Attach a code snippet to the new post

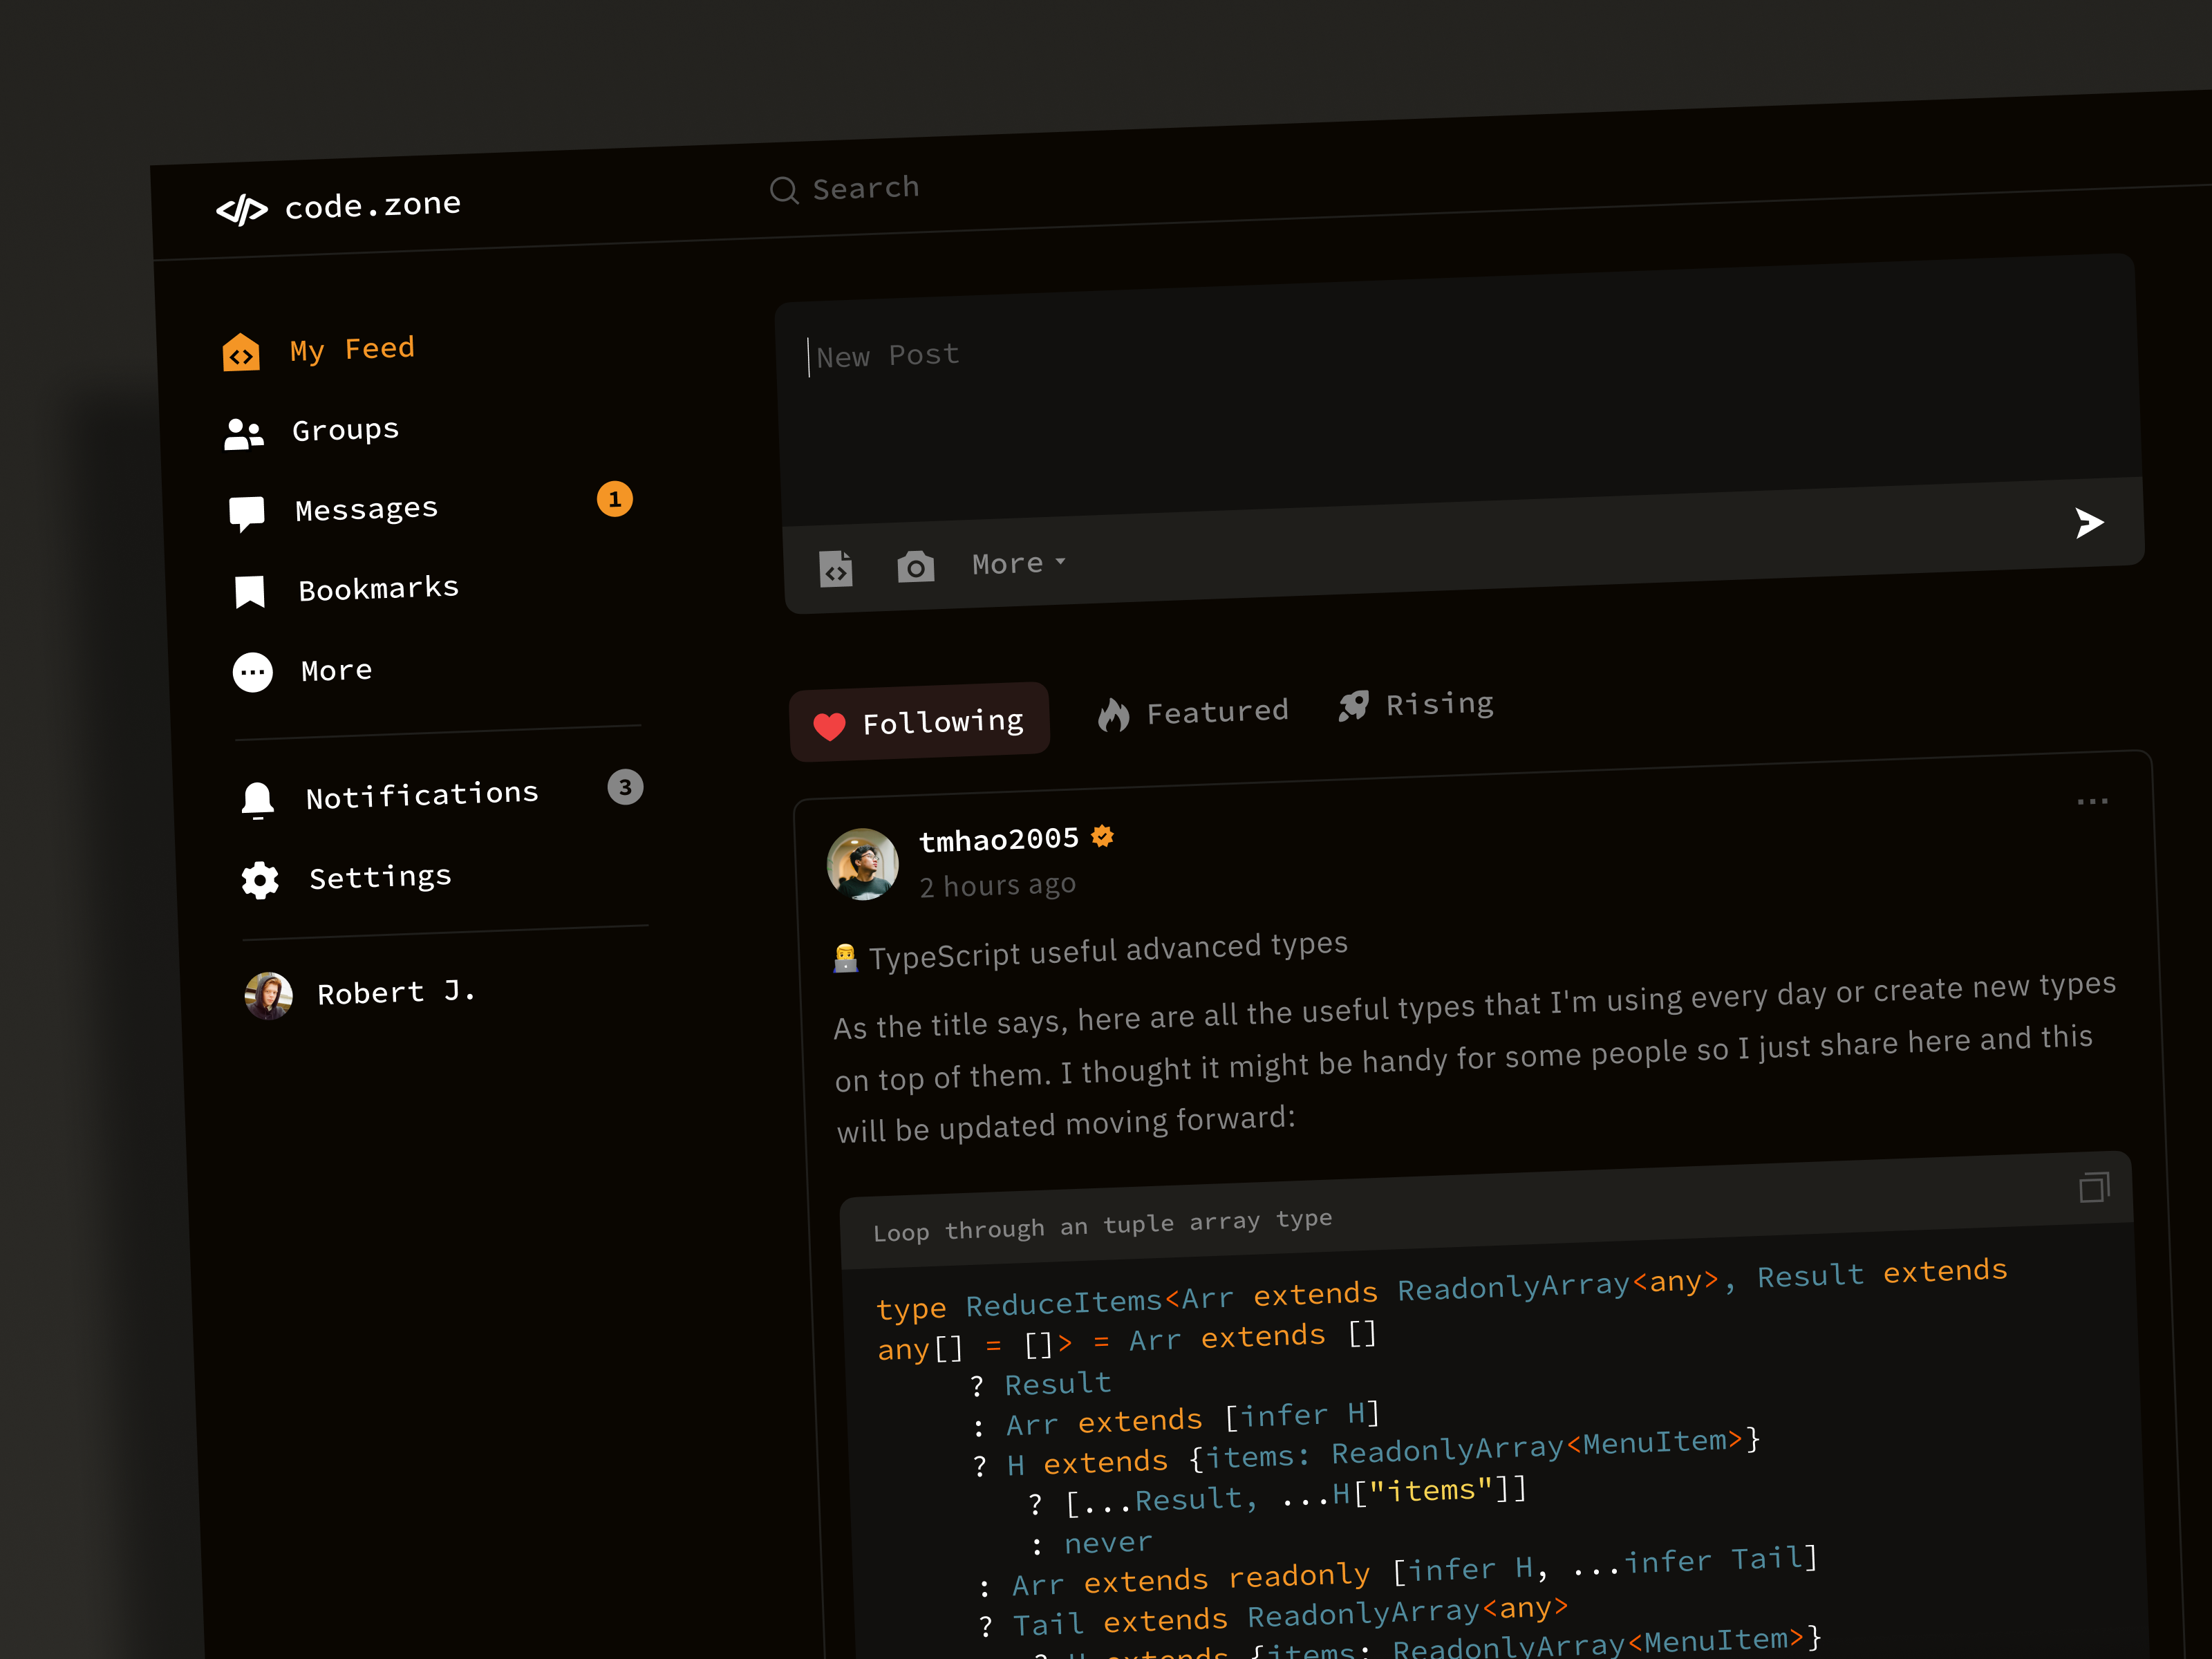click(x=836, y=568)
